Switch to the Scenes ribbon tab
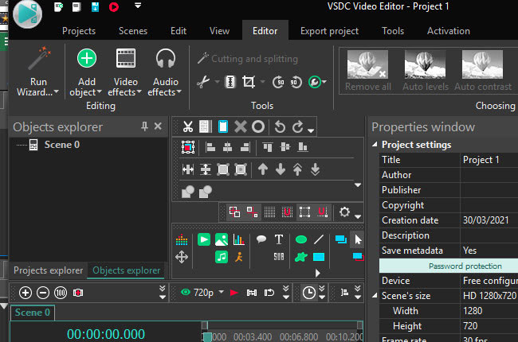This screenshot has height=342, width=518. pos(133,31)
